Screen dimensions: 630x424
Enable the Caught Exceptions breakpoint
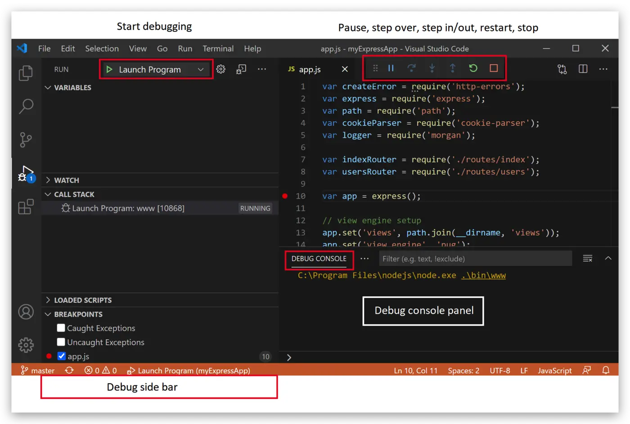click(61, 328)
